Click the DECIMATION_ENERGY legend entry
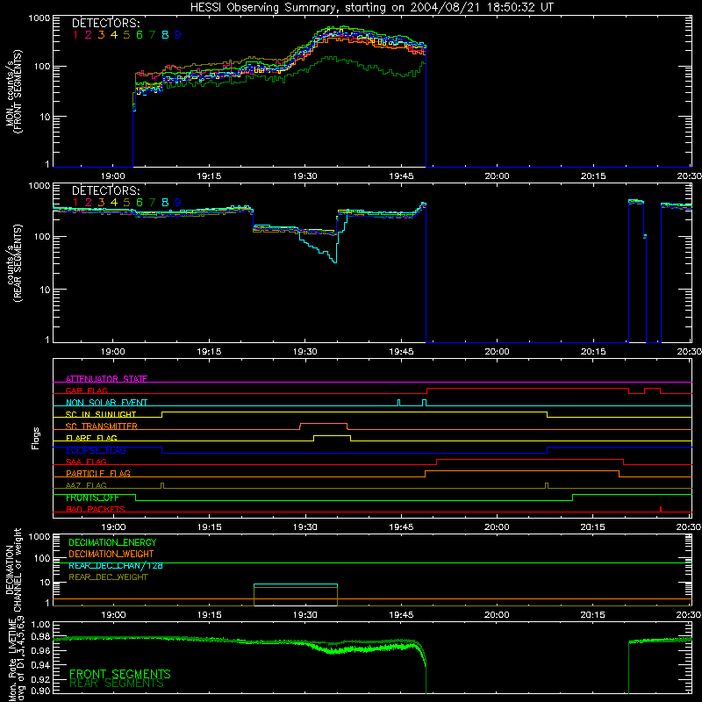This screenshot has height=702, width=702. (x=112, y=542)
